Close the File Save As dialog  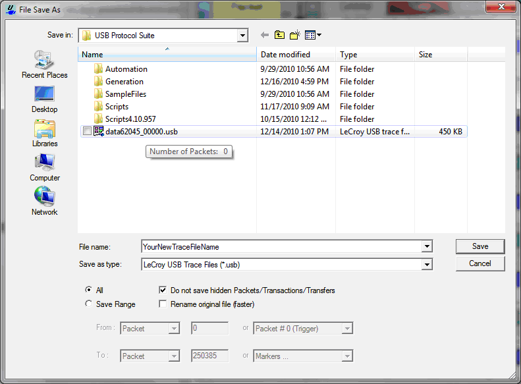pyautogui.click(x=502, y=7)
